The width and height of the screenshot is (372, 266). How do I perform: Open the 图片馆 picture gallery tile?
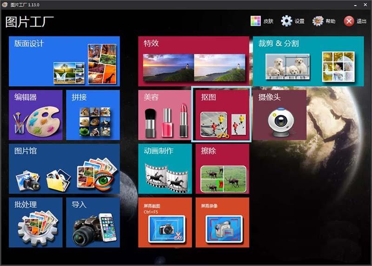64,169
